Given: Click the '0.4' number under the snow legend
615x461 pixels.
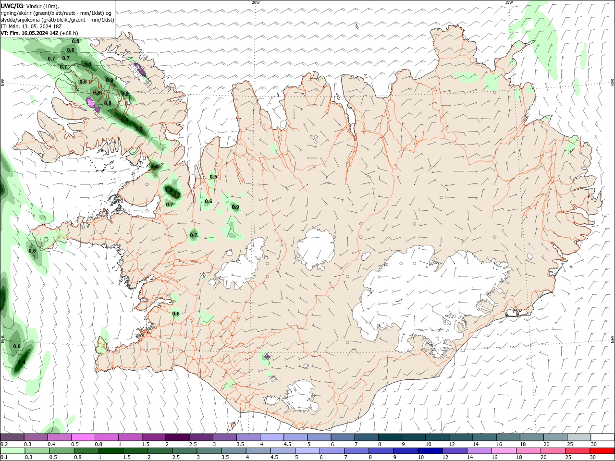Looking at the screenshot, I should (x=51, y=444).
